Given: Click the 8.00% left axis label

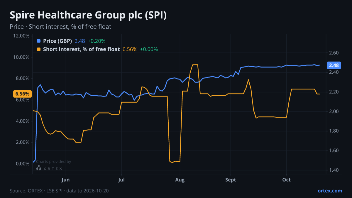Looking at the screenshot, I should [x=22, y=78].
